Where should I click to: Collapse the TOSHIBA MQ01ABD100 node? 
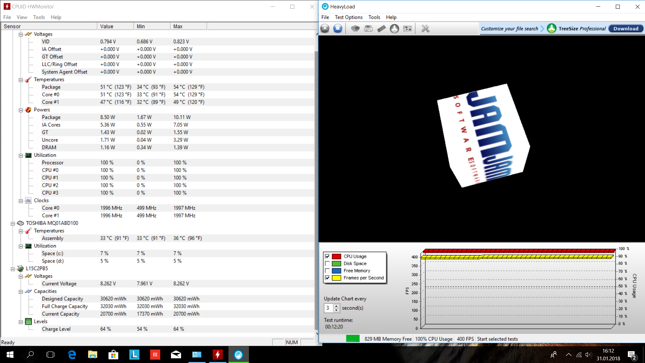pyautogui.click(x=13, y=223)
